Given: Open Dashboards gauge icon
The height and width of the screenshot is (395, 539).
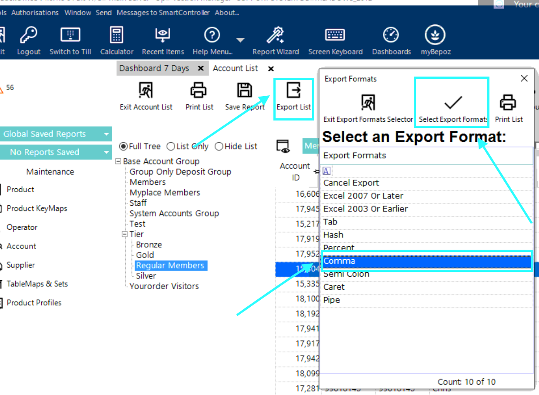Looking at the screenshot, I should tap(391, 36).
